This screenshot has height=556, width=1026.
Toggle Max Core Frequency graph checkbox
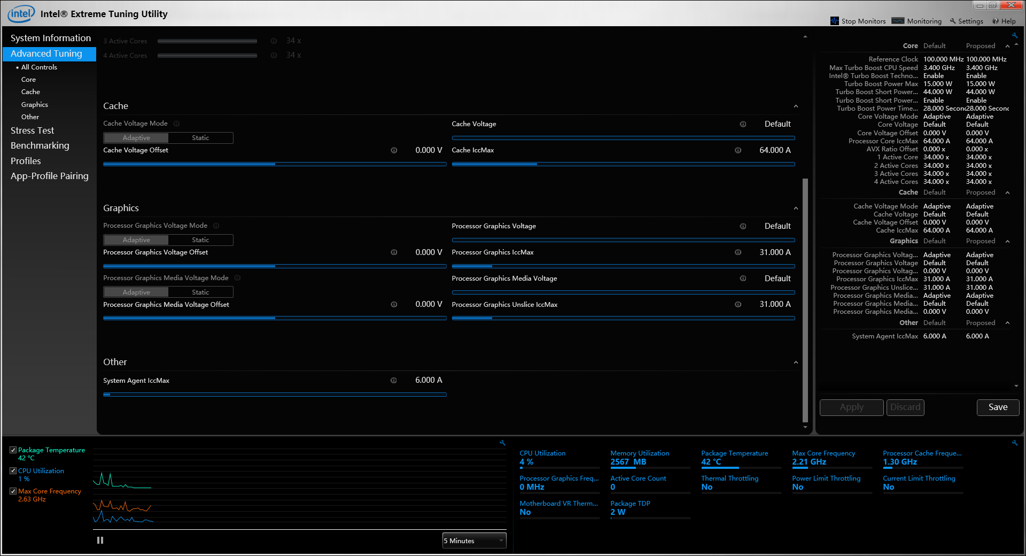(13, 491)
